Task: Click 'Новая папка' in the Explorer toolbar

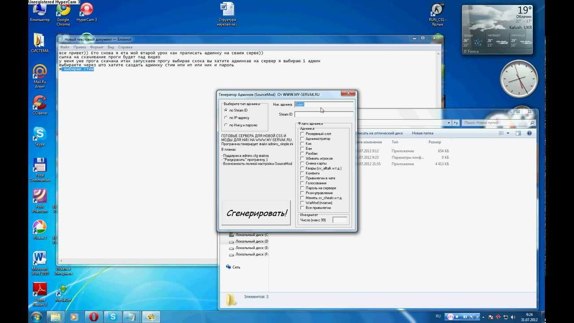Action: pyautogui.click(x=422, y=133)
